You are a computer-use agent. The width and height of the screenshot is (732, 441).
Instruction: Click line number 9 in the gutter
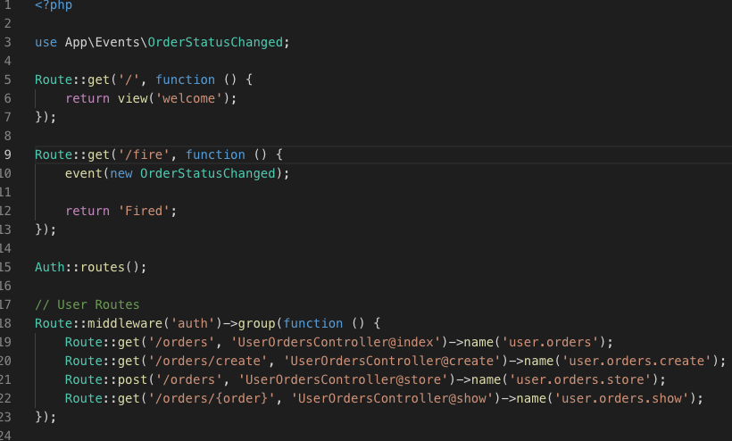(7, 154)
